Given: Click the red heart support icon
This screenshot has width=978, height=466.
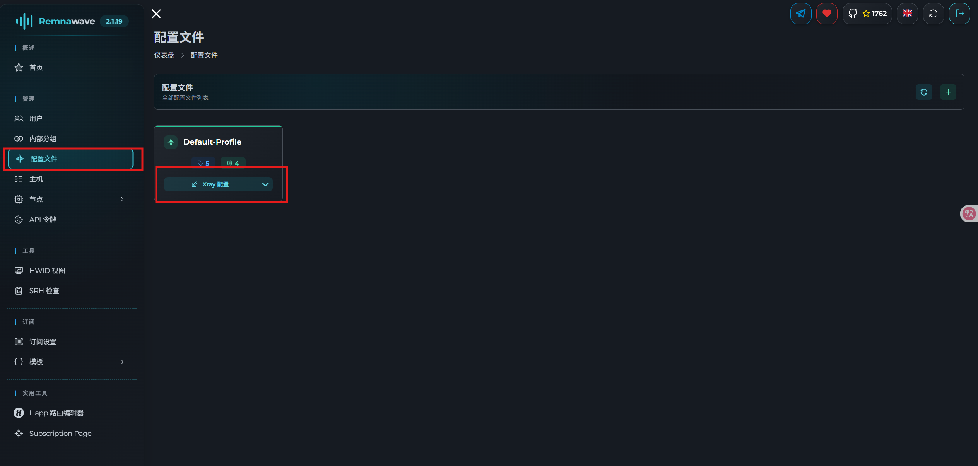Looking at the screenshot, I should point(827,14).
